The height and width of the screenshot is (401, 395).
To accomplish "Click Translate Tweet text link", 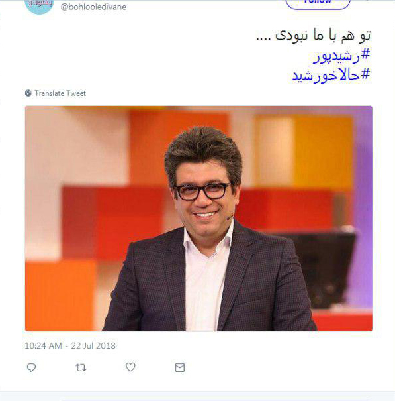I will 60,93.
